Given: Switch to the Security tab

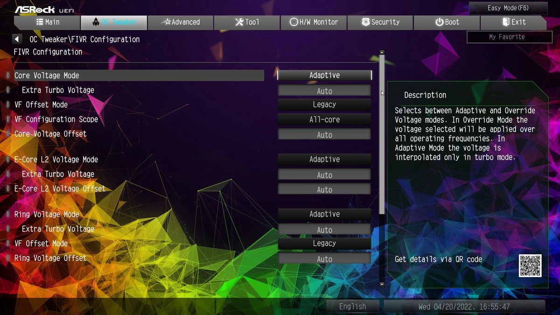Looking at the screenshot, I should 380,22.
